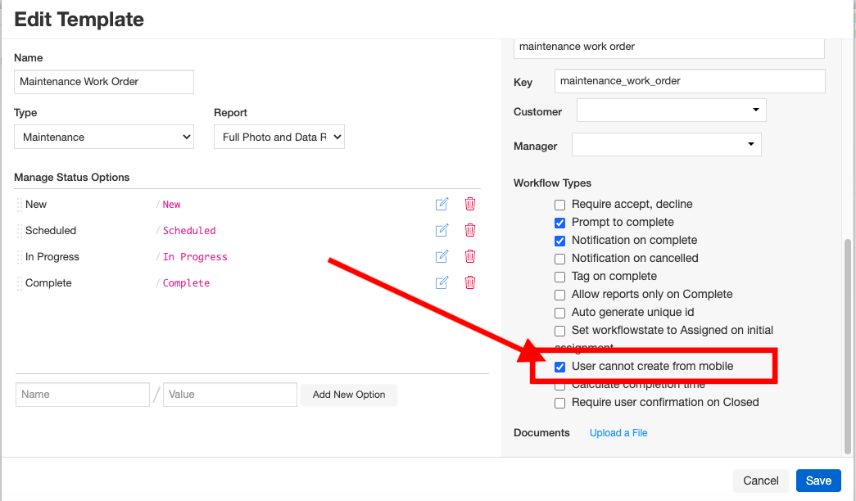Viewport: 856px width, 501px height.
Task: Delete the New status option
Action: click(470, 205)
